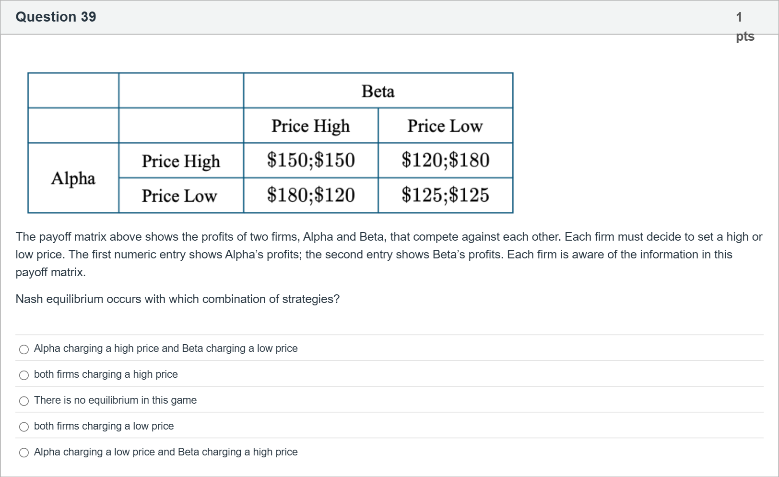Click the 'Alpha' row label cell

coord(73,178)
